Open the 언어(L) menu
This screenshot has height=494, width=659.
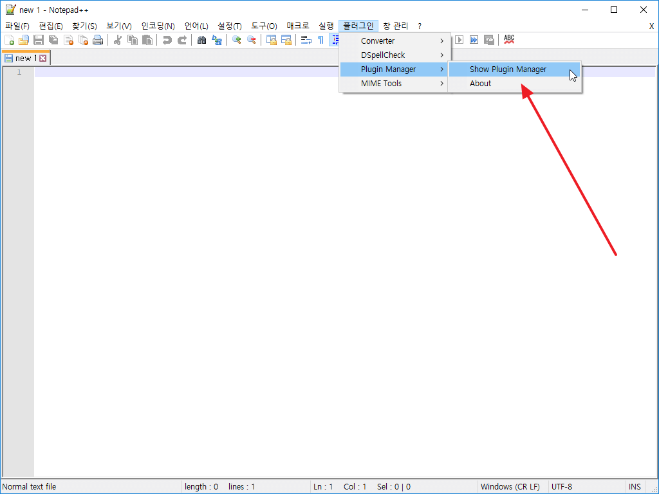196,26
